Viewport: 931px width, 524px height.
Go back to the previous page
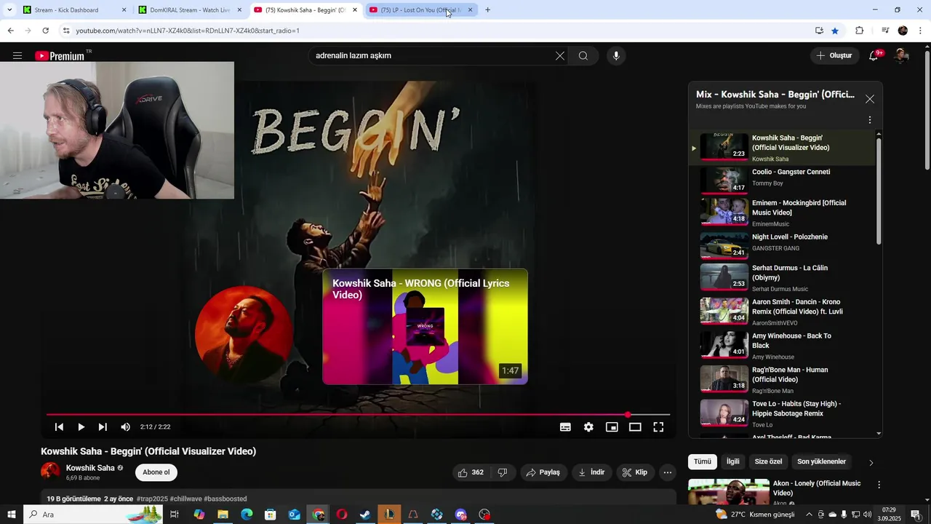(x=10, y=31)
